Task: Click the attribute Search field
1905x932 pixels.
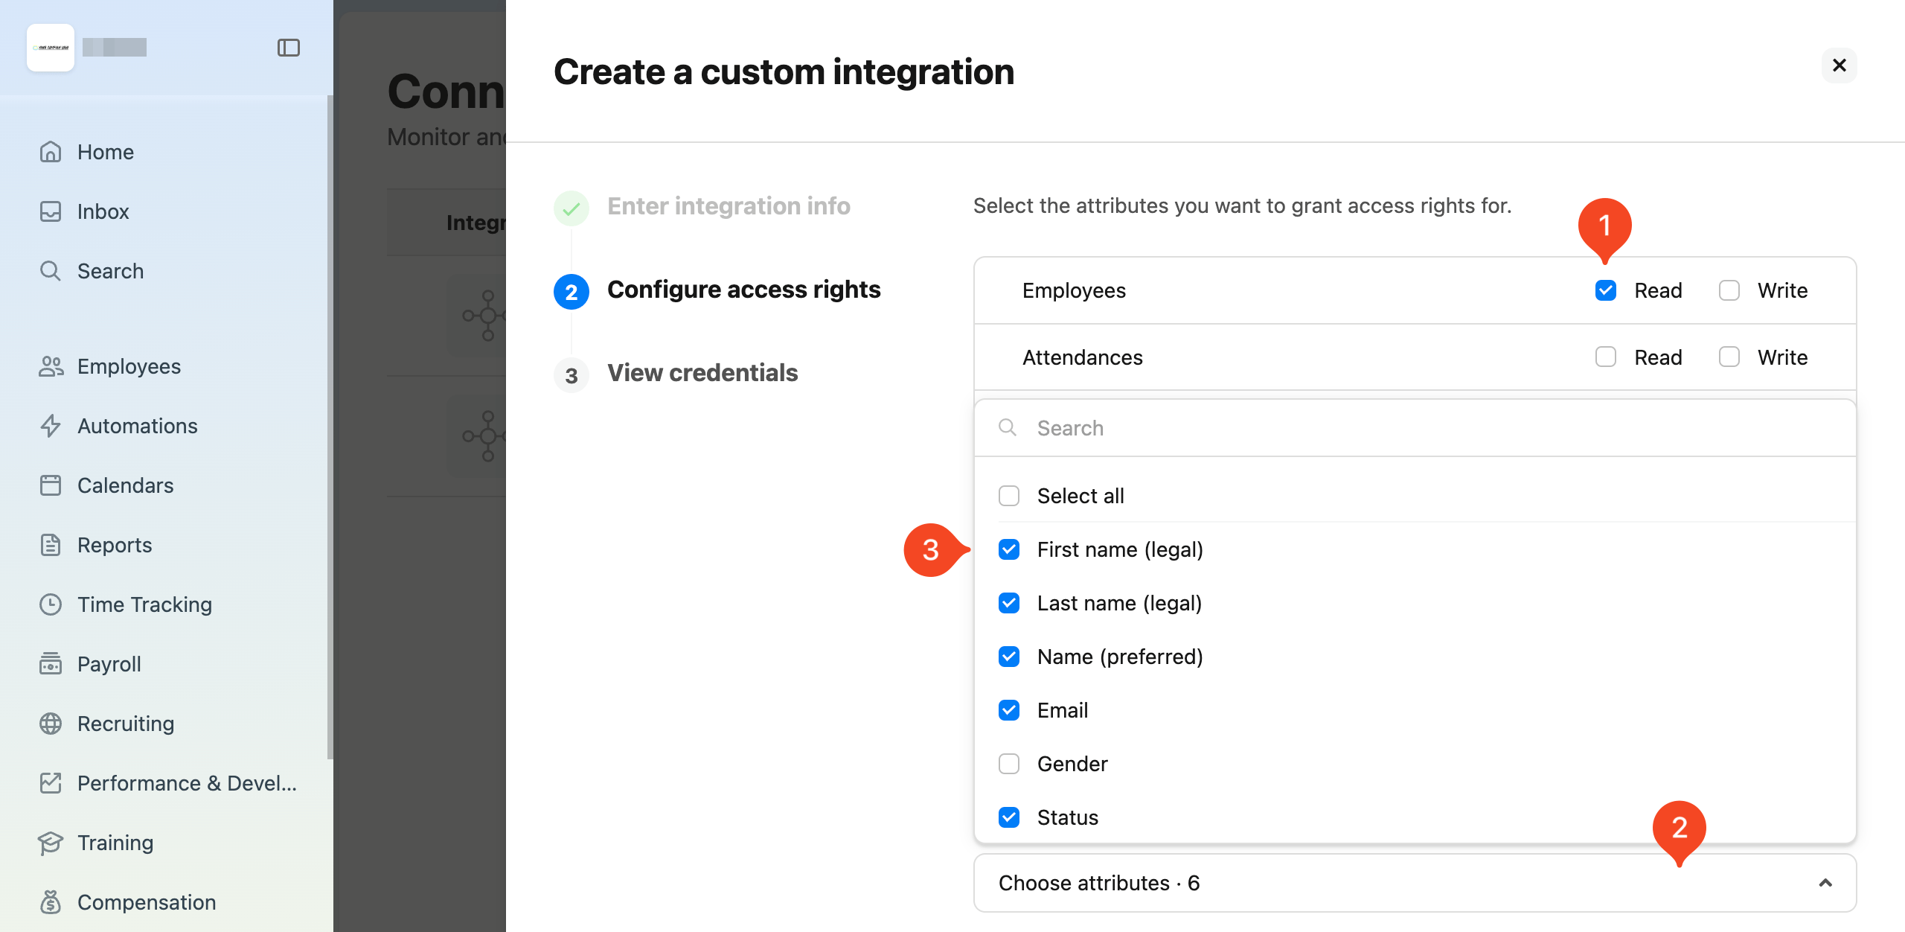Action: click(x=1415, y=428)
